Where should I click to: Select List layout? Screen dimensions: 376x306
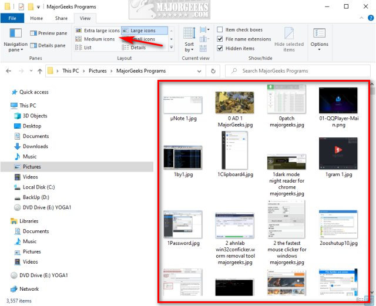83,48
